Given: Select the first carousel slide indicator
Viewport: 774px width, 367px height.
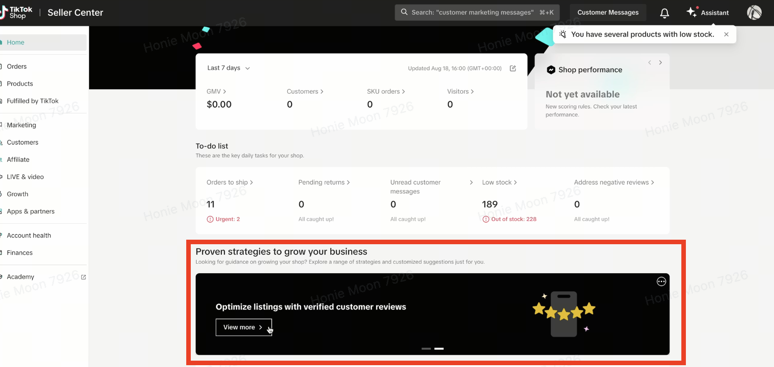Looking at the screenshot, I should tap(426, 348).
